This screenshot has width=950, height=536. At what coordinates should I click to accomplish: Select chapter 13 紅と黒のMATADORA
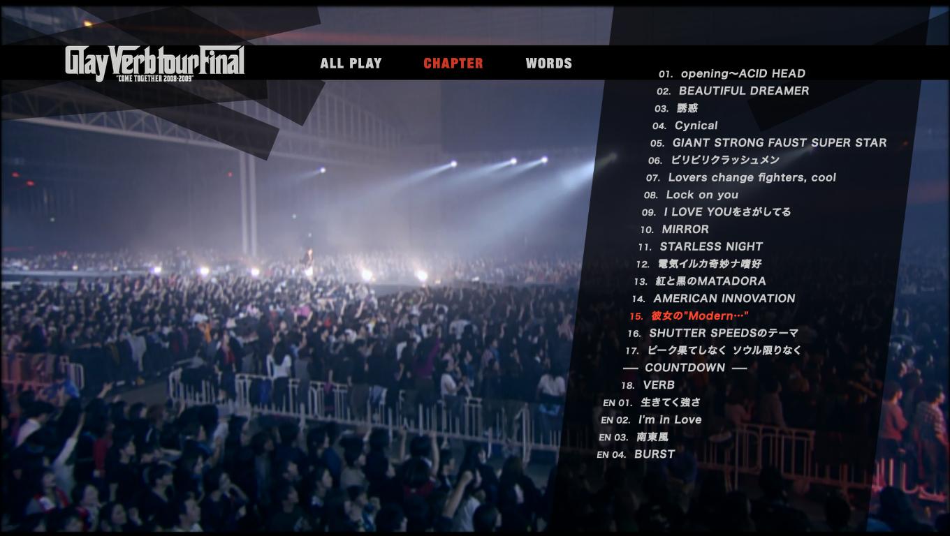pyautogui.click(x=699, y=281)
